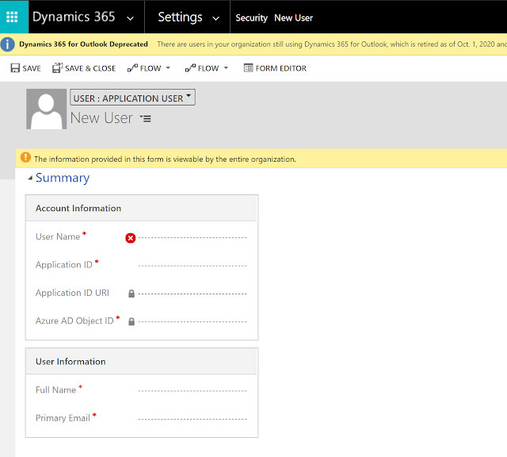Click the second Flow icon
507x457 pixels.
(x=190, y=68)
